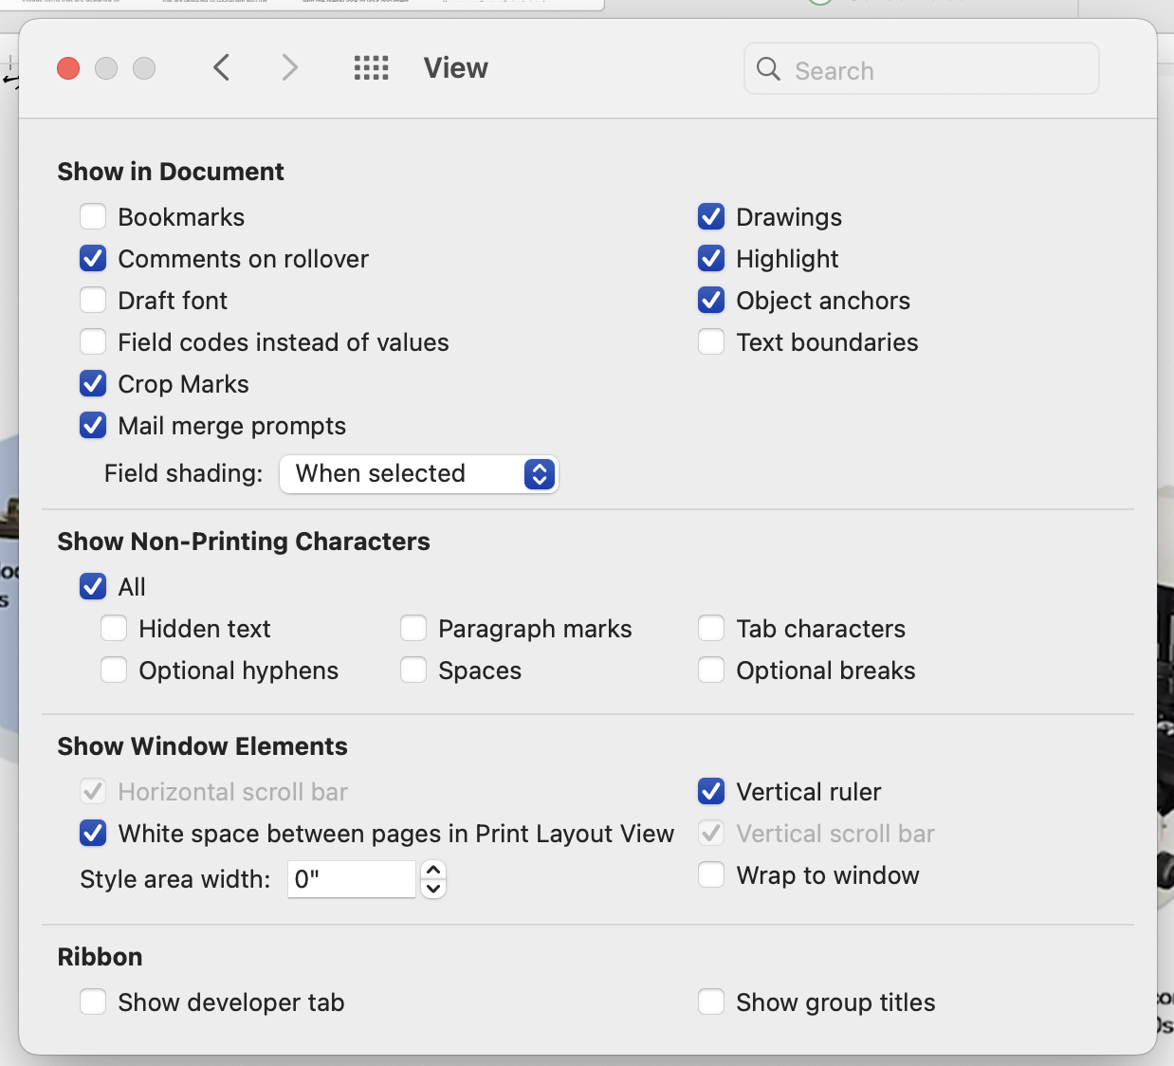Enable the Draft font option

point(93,301)
